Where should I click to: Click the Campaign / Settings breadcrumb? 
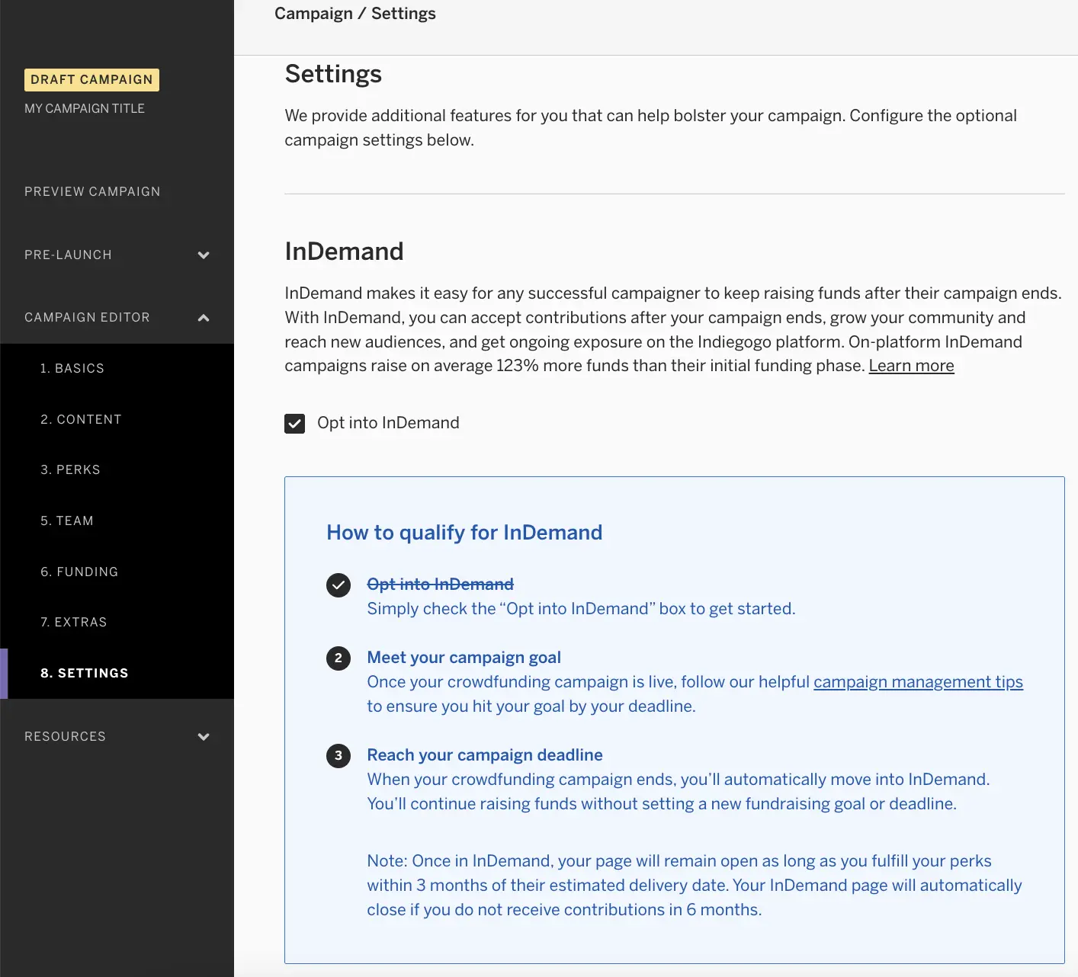tap(355, 14)
